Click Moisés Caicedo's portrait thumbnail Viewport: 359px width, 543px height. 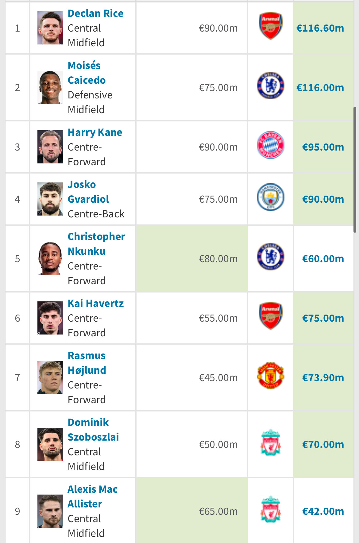[50, 87]
